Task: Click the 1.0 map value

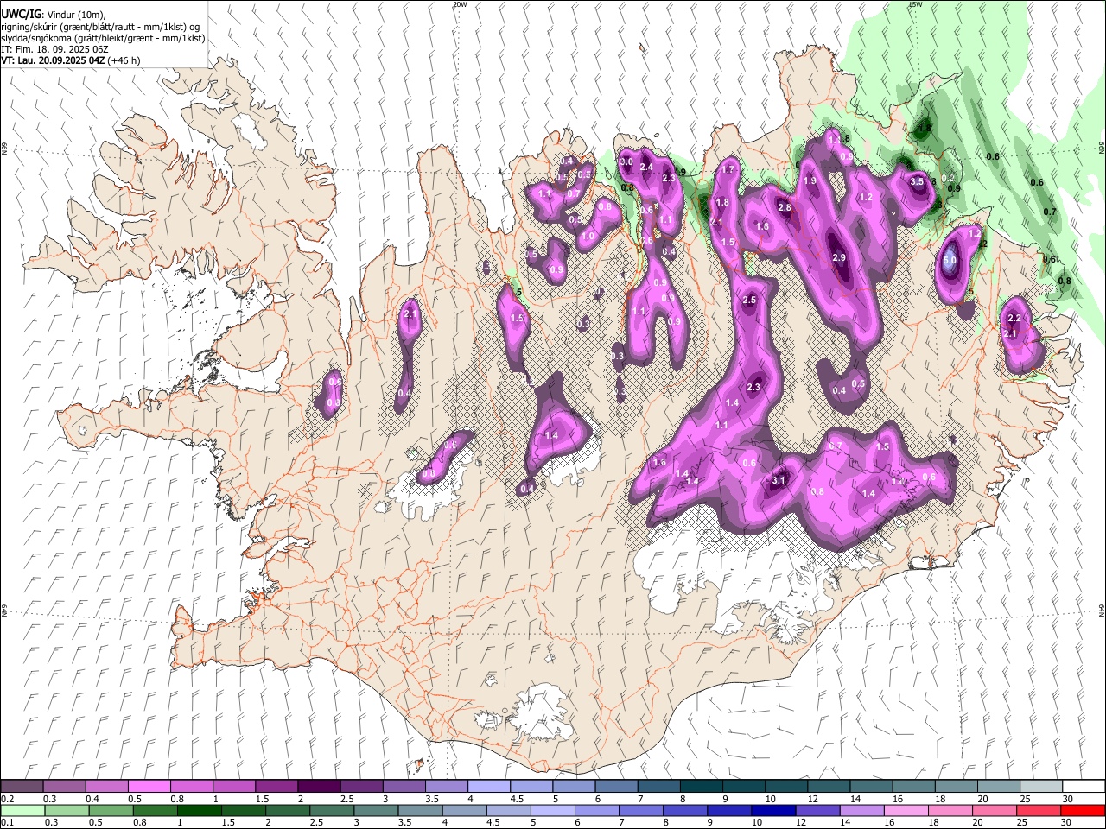Action: click(x=588, y=236)
